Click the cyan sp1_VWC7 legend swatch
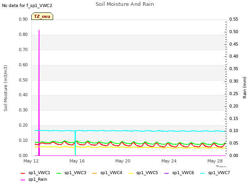 (203, 173)
